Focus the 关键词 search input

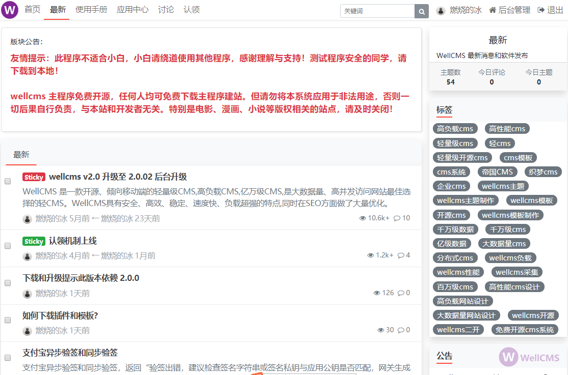[377, 11]
